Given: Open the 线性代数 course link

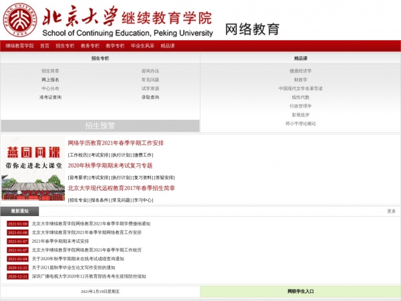Looking at the screenshot, I should pos(301,97).
